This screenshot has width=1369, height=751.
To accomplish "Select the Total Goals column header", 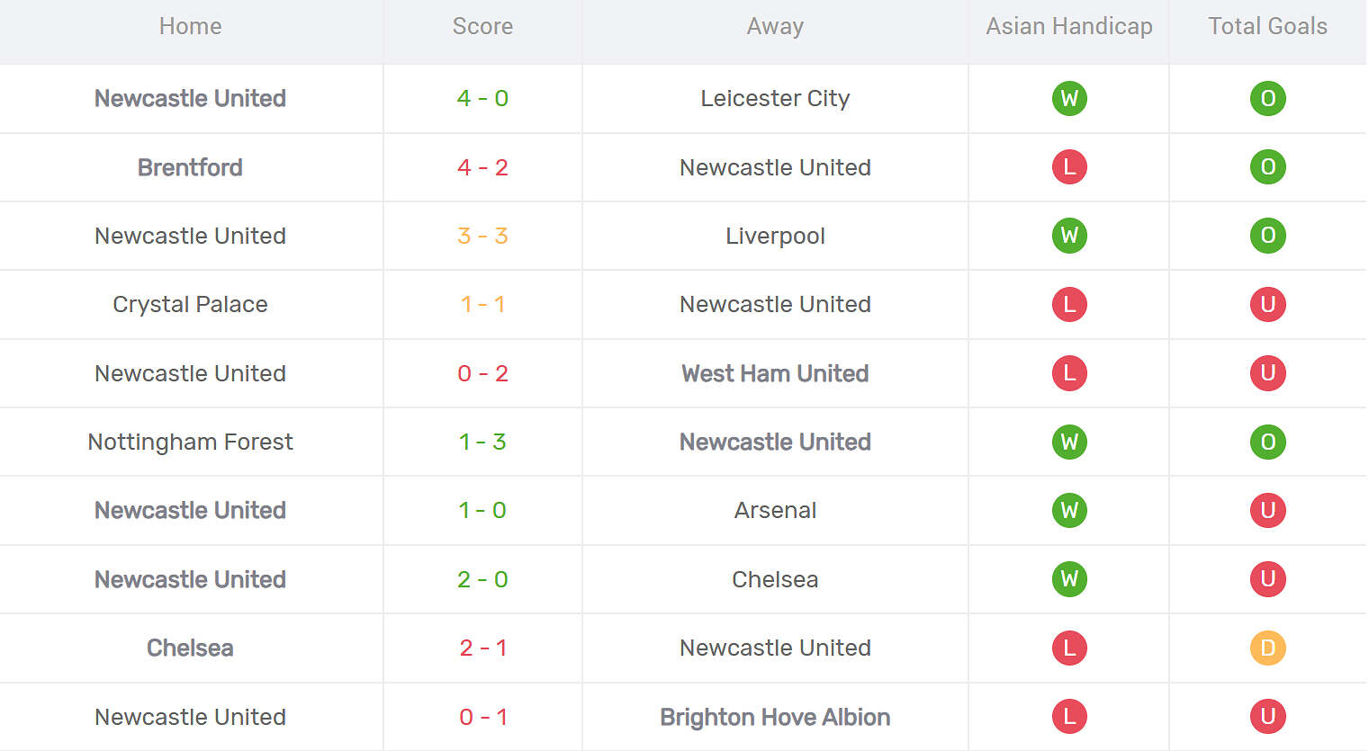I will tap(1267, 27).
